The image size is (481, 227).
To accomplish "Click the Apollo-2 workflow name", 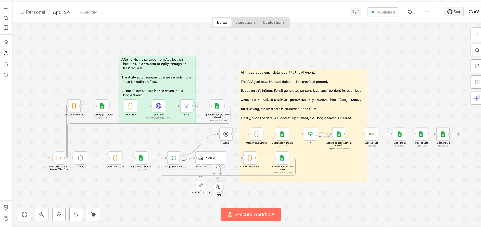I will (62, 12).
